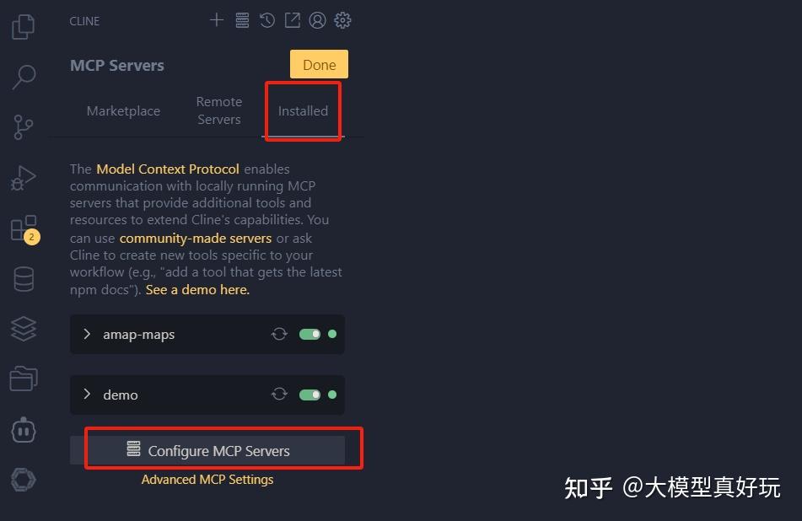View Cline task history via the clock icon
Viewport: 802px width, 521px height.
[267, 19]
